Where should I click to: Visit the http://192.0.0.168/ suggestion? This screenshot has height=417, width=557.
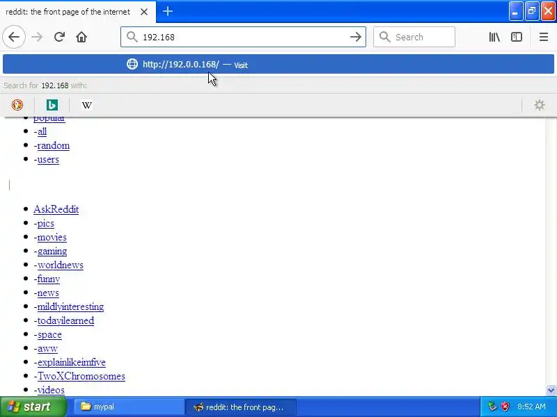278,64
